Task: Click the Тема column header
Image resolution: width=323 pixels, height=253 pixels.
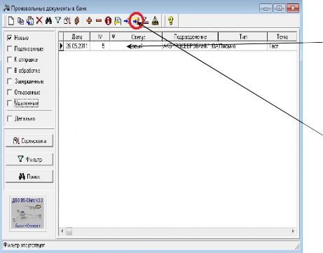Action: [282, 36]
